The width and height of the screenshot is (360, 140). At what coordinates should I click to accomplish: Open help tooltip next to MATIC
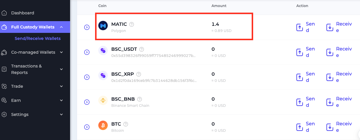(x=132, y=24)
